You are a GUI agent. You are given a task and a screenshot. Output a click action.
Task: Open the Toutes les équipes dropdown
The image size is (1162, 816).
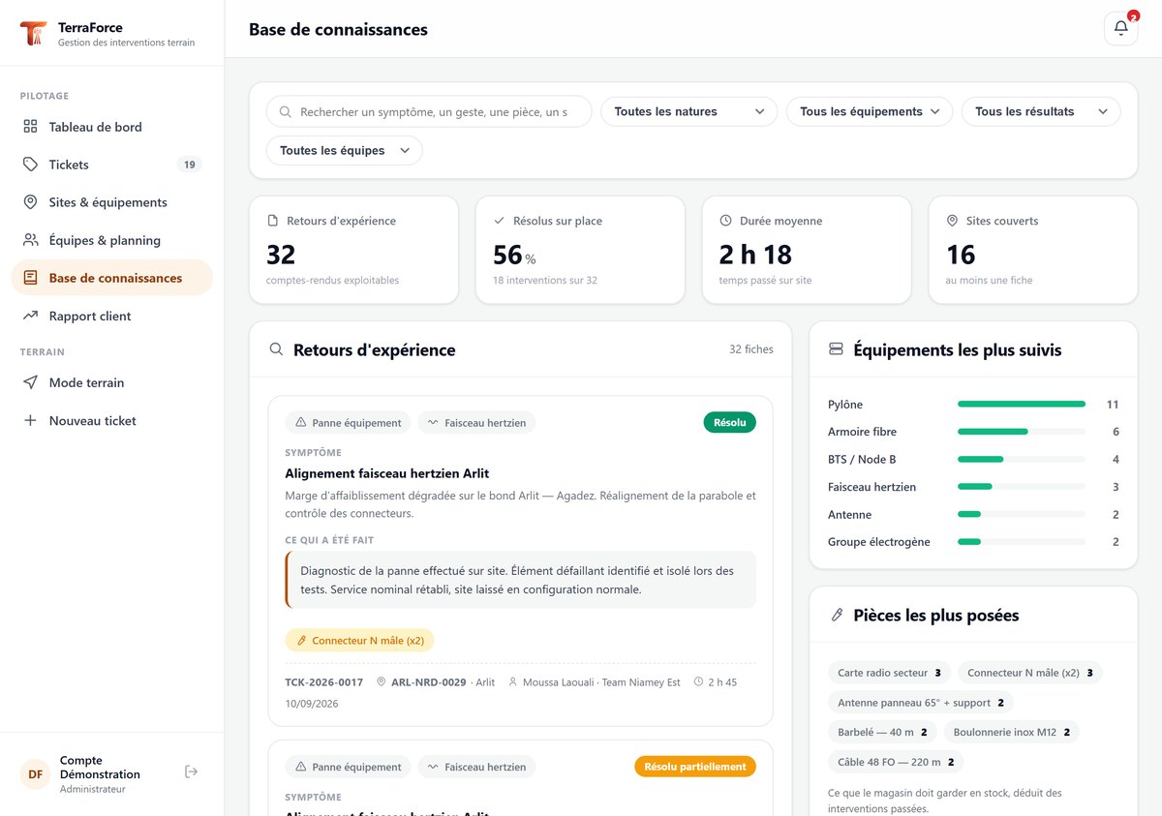click(345, 150)
